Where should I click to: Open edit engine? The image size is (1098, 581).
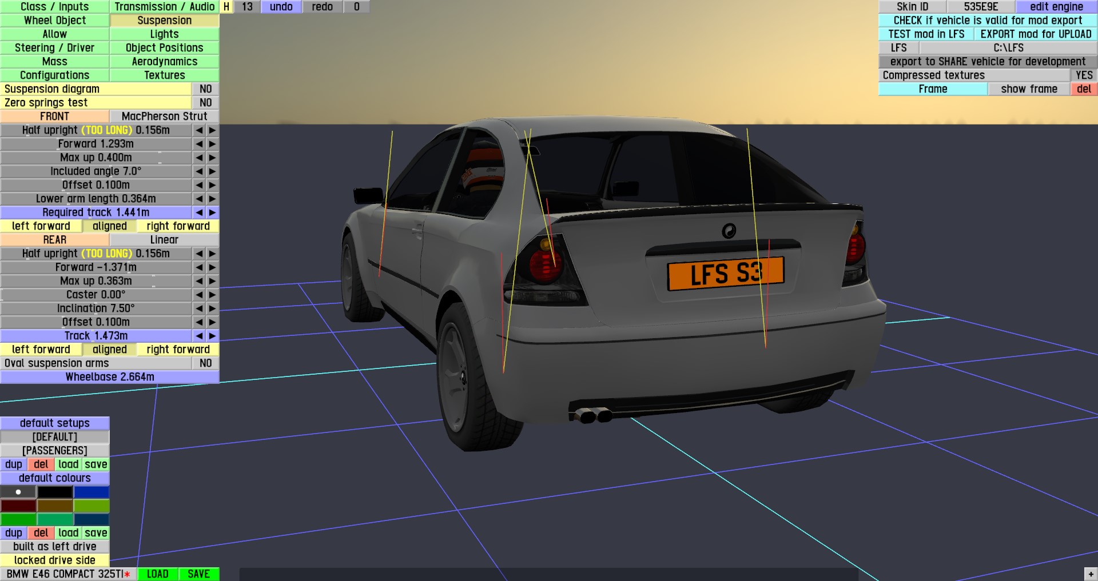[x=1057, y=7]
